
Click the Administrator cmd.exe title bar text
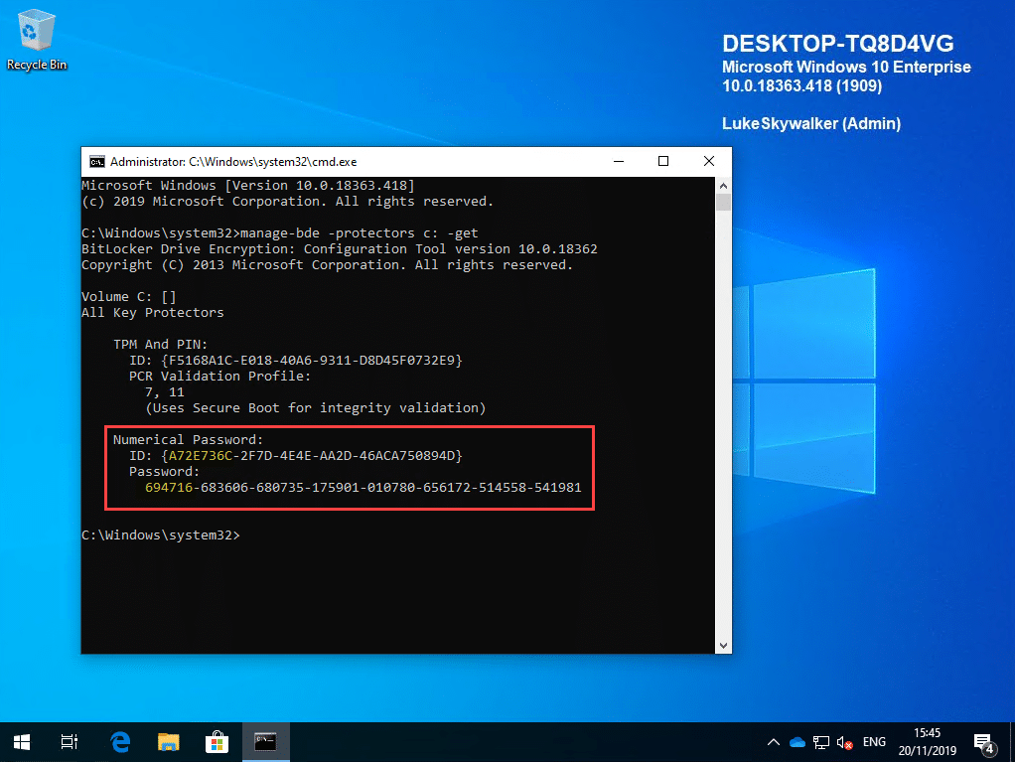pyautogui.click(x=233, y=162)
